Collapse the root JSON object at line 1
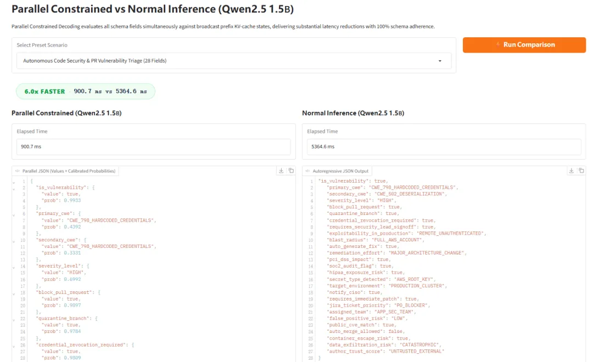The image size is (593, 362). pos(14,182)
